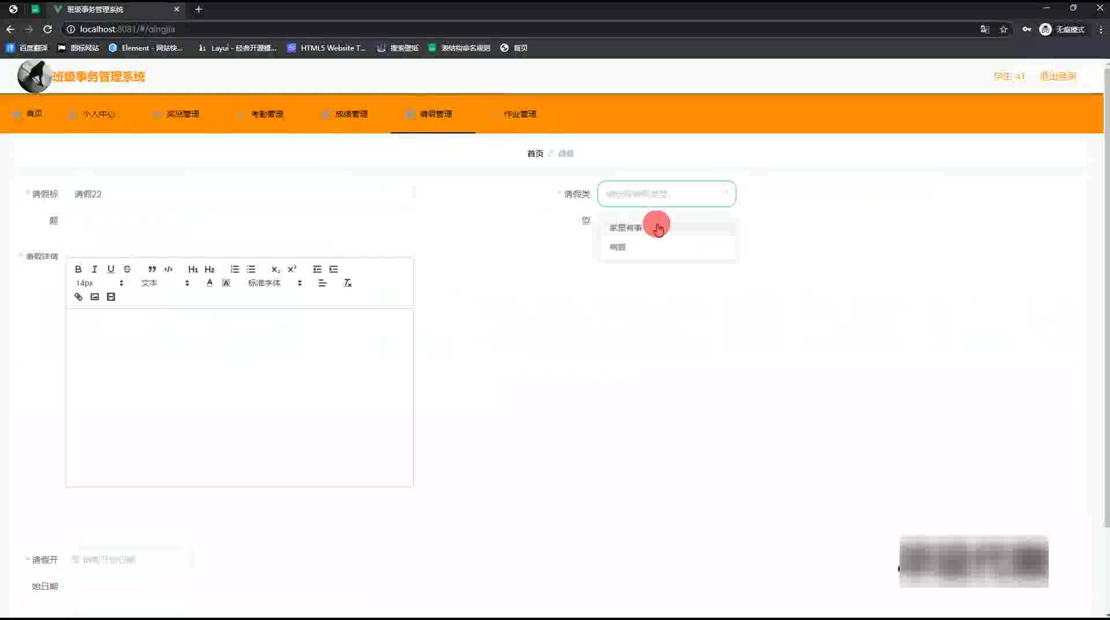Reload the current browser page
Image resolution: width=1110 pixels, height=620 pixels.
click(x=48, y=29)
